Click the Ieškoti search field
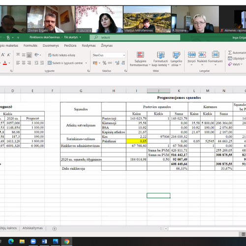246x246 pixels. [x=135, y=37]
